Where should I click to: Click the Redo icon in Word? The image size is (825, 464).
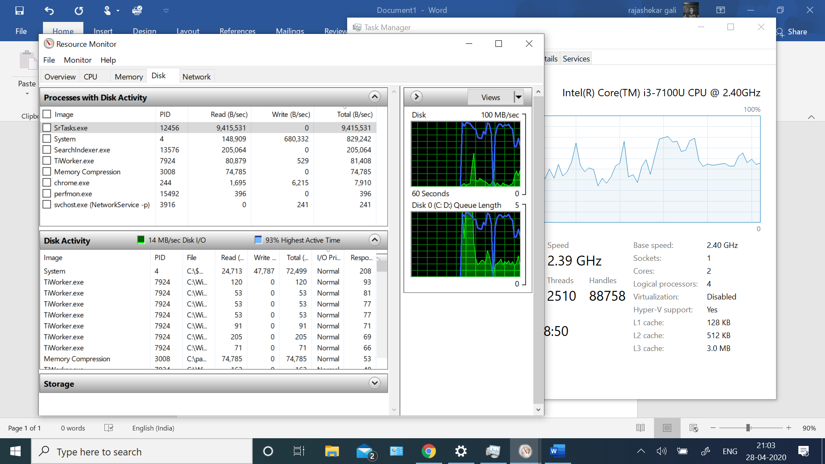coord(79,10)
